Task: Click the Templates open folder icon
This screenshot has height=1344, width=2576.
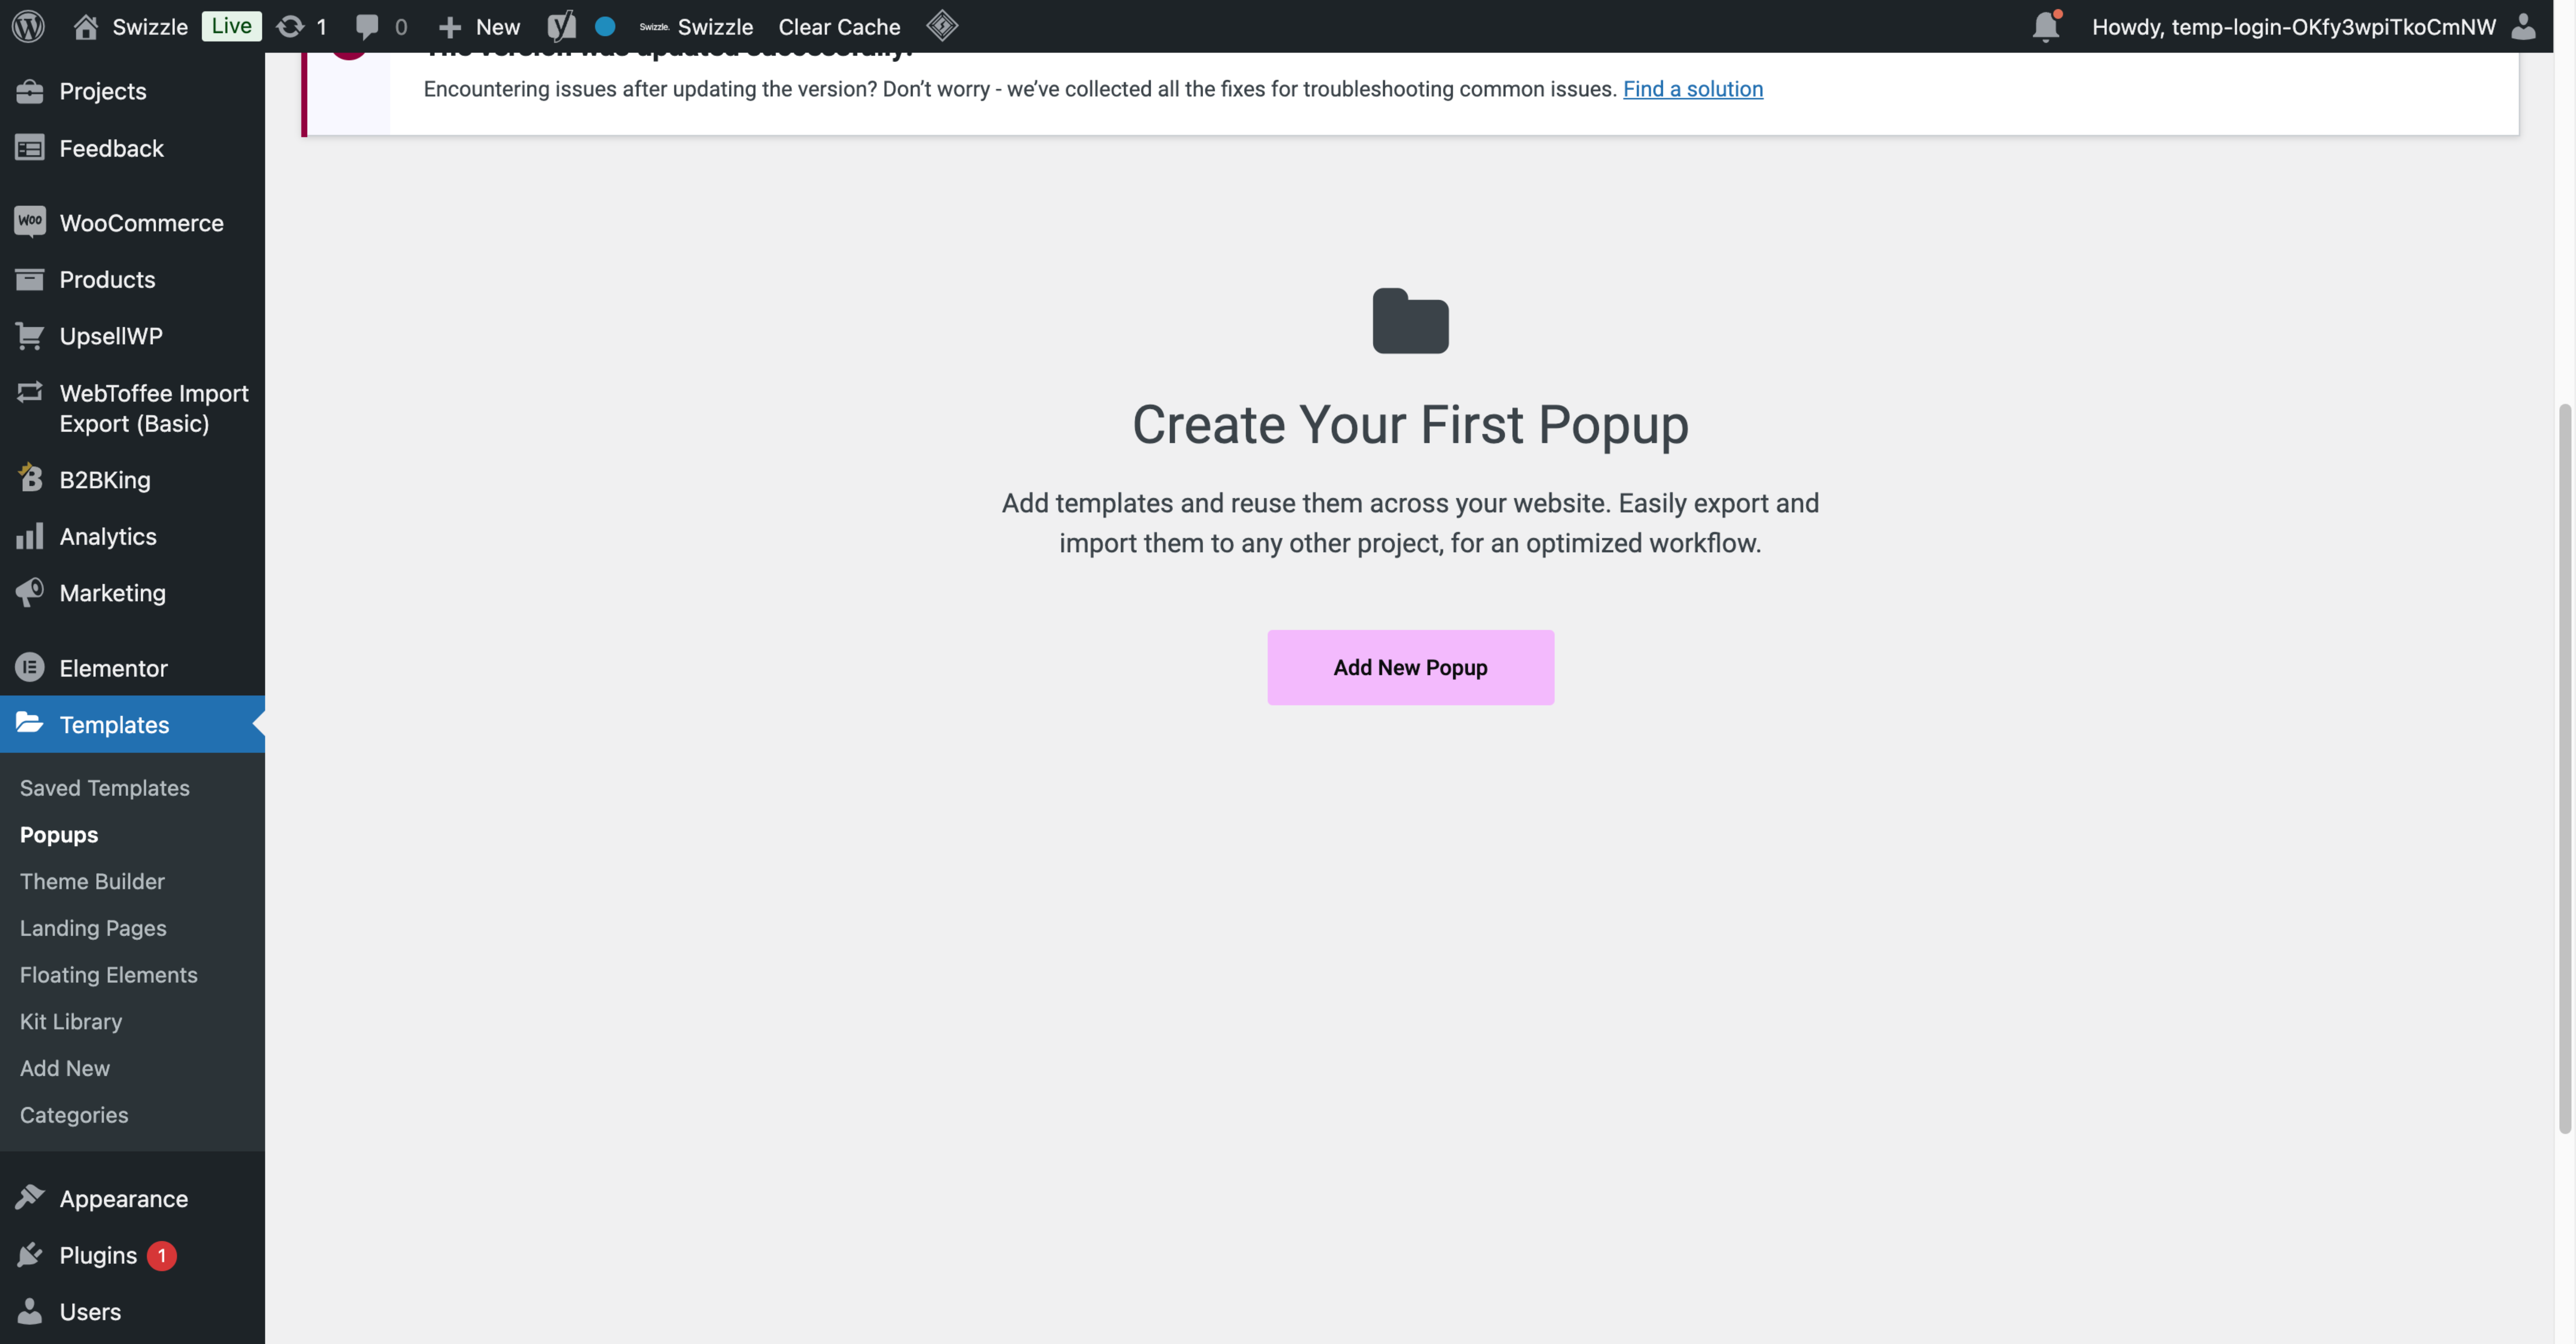Action: click(30, 723)
